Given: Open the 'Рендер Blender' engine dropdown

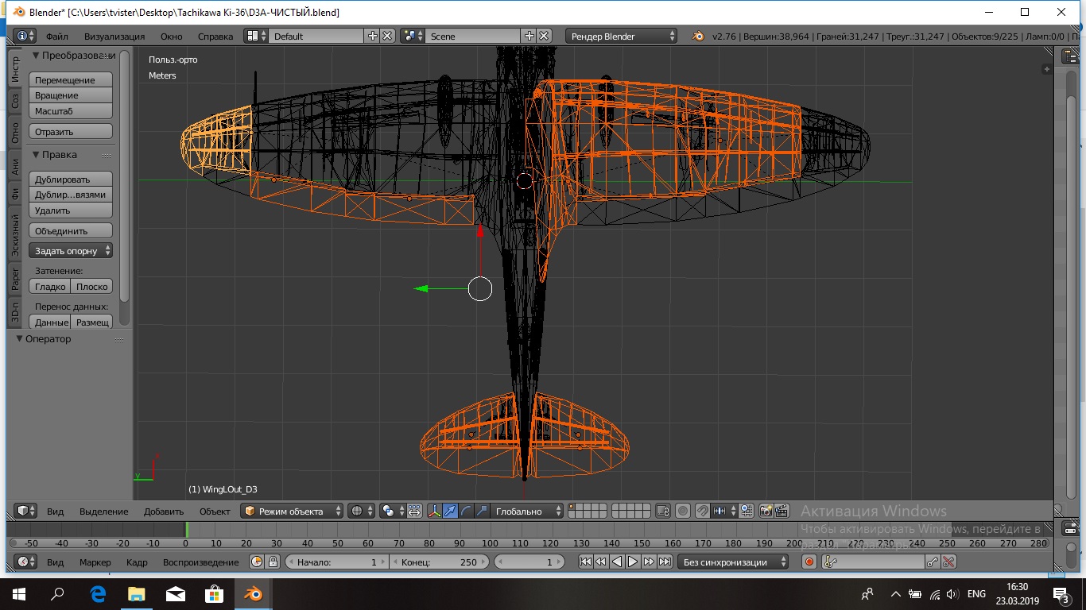Looking at the screenshot, I should pyautogui.click(x=622, y=36).
